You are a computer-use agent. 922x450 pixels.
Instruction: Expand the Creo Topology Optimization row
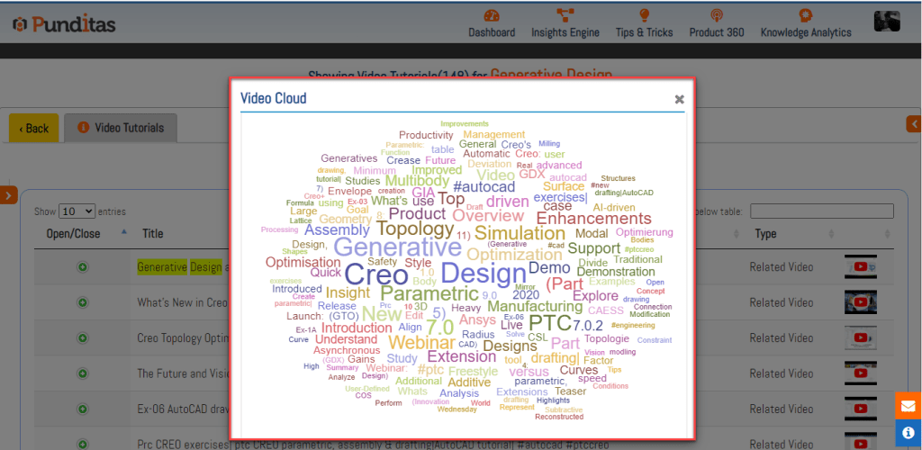click(x=82, y=337)
